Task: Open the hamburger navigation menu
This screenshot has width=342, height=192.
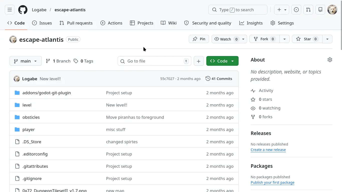Action: (x=10, y=10)
